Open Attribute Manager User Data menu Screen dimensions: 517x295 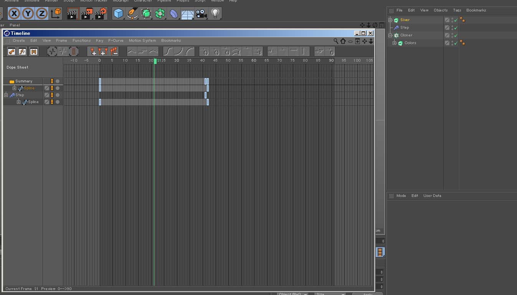click(432, 196)
